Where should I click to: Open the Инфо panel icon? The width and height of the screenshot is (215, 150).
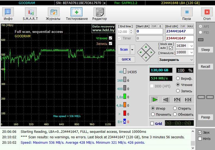(8, 12)
